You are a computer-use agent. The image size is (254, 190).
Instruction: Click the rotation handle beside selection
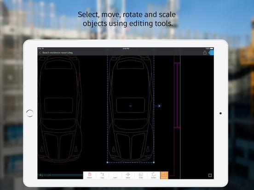tap(159, 106)
